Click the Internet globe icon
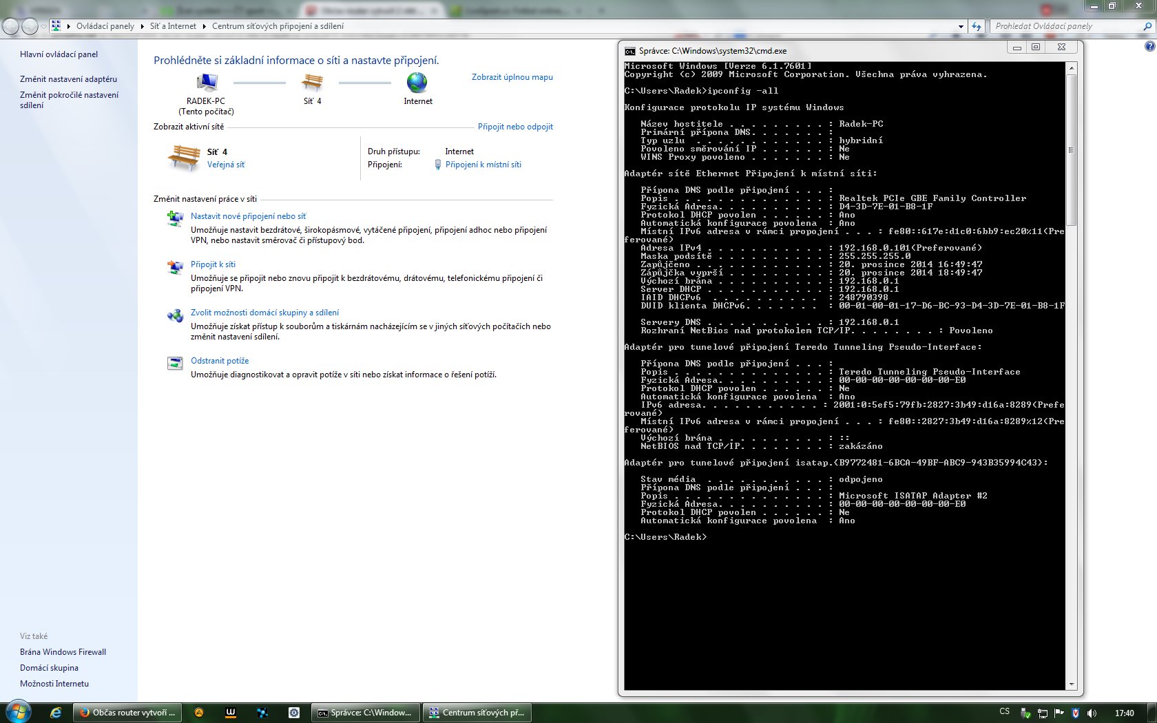1157x723 pixels. [x=417, y=83]
